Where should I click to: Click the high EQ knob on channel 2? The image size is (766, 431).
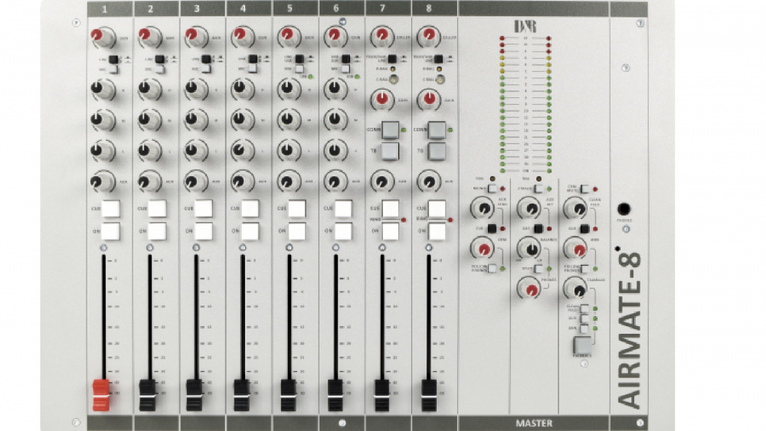(149, 90)
